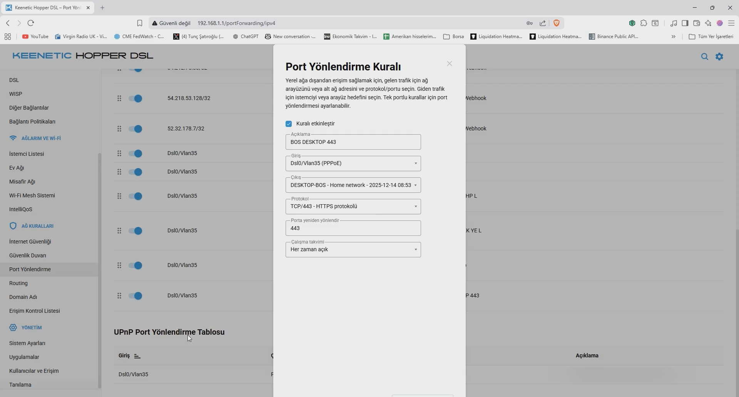Open Wi-Fi Mesh Sistemi in the sidebar

[x=32, y=195]
